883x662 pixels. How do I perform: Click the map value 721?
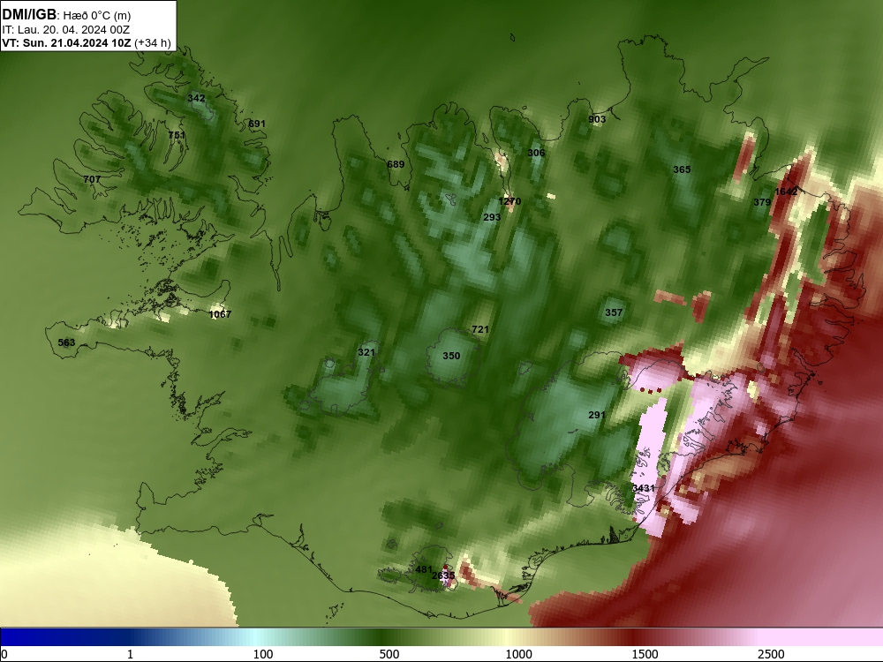click(480, 329)
